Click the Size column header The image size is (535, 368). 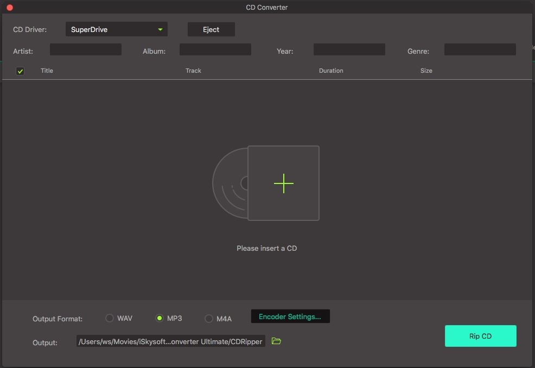pyautogui.click(x=426, y=71)
